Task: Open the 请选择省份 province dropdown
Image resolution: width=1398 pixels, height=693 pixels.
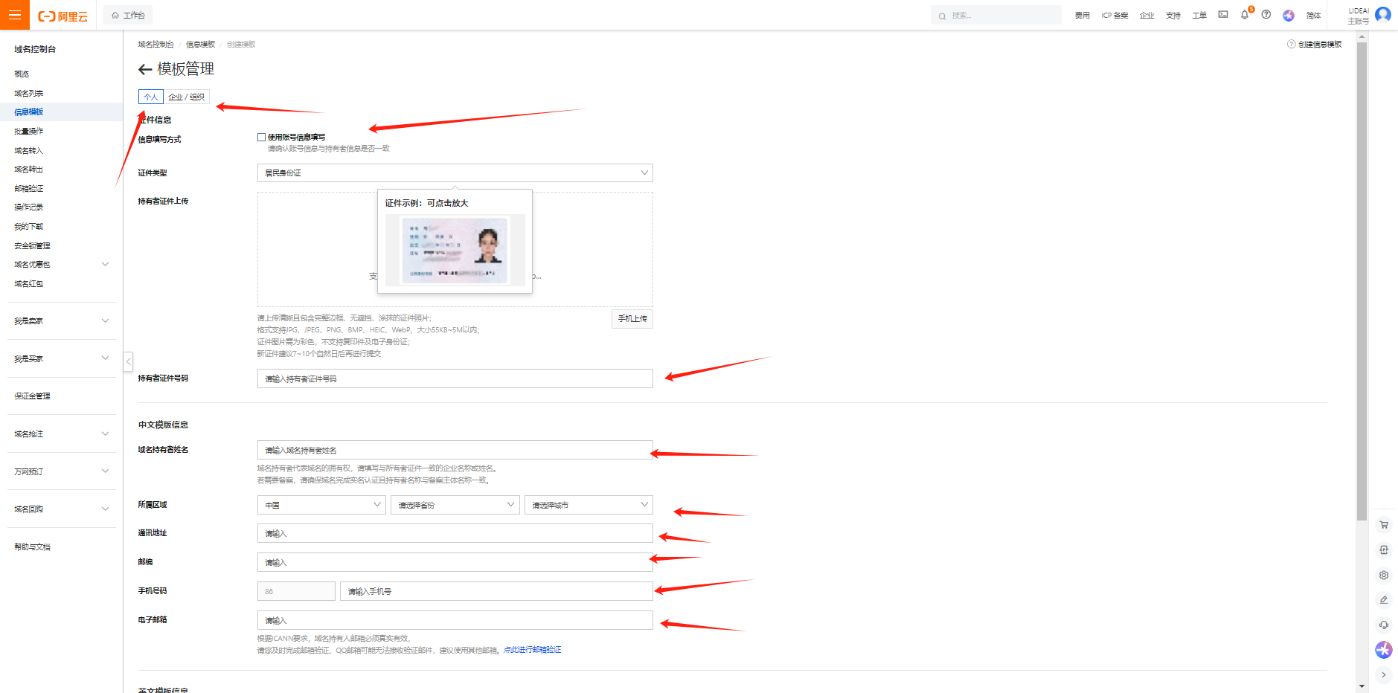Action: [455, 505]
